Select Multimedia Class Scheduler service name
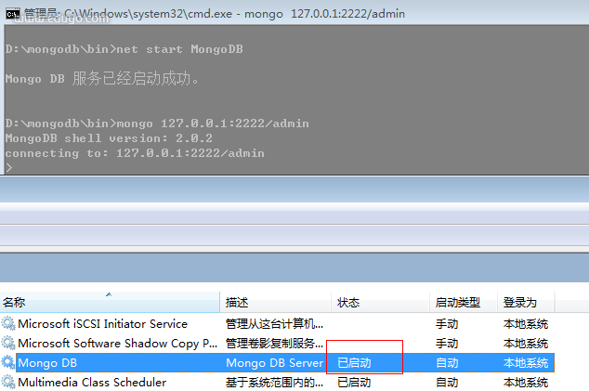 pos(92,383)
